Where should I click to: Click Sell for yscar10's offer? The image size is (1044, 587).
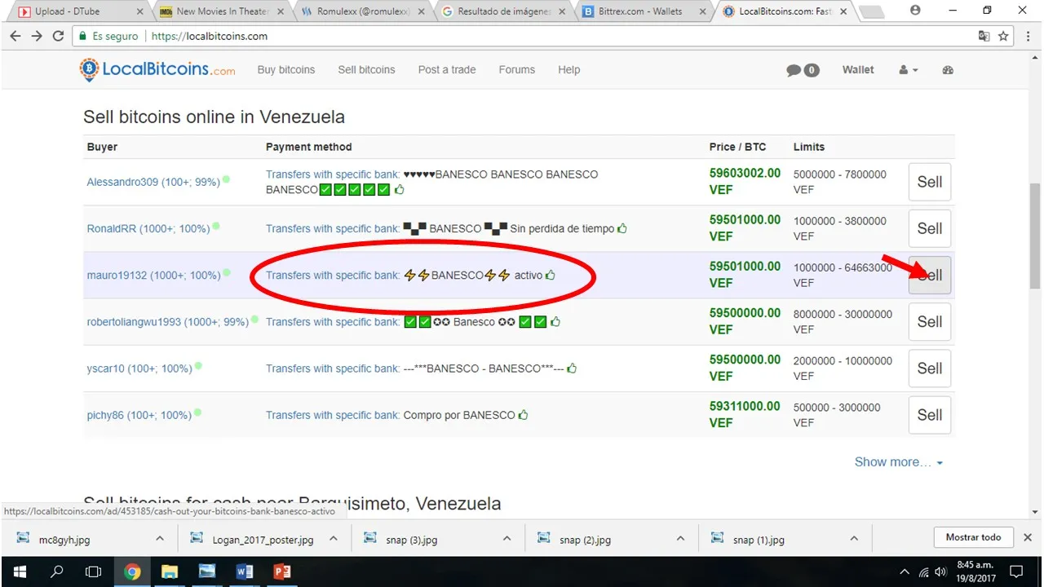point(930,369)
